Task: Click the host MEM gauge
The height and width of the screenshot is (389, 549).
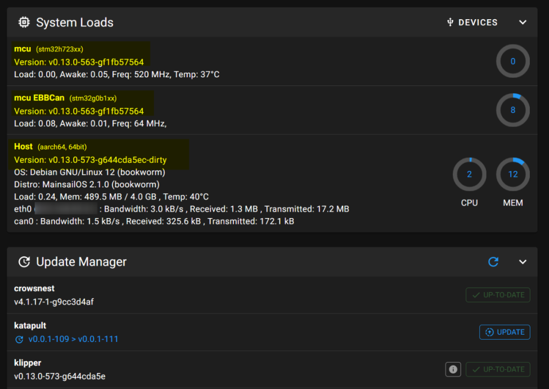Action: [513, 174]
